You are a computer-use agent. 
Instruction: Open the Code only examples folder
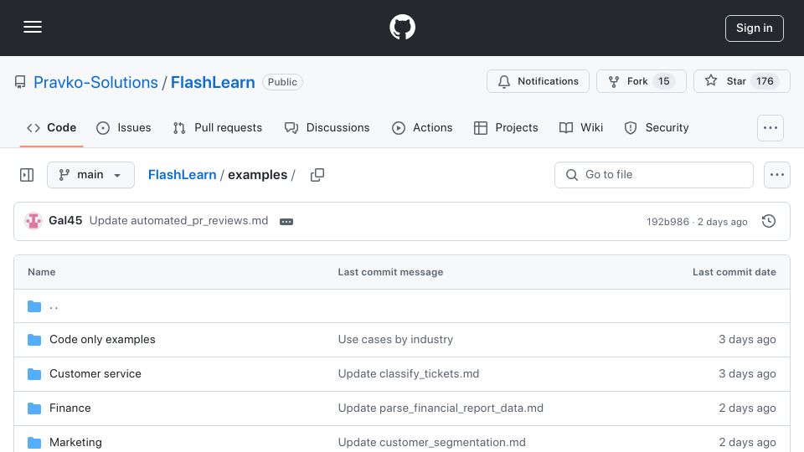pyautogui.click(x=102, y=339)
